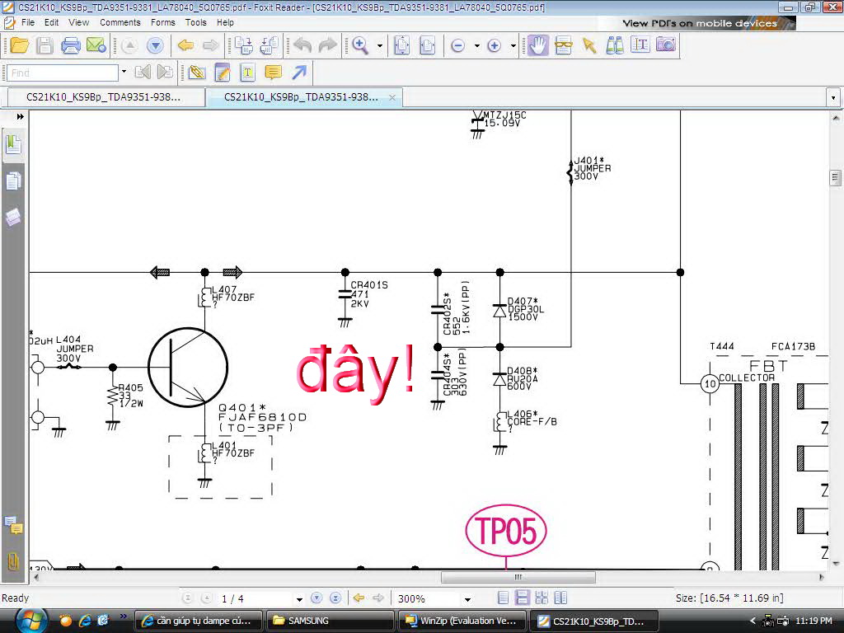Screen dimensions: 844x633
Task: Open SAMSUNG folder in taskbar
Action: coord(330,621)
